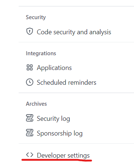The image size is (134, 165).
Task: Click the divider line above Archives heading
Action: 76,93
